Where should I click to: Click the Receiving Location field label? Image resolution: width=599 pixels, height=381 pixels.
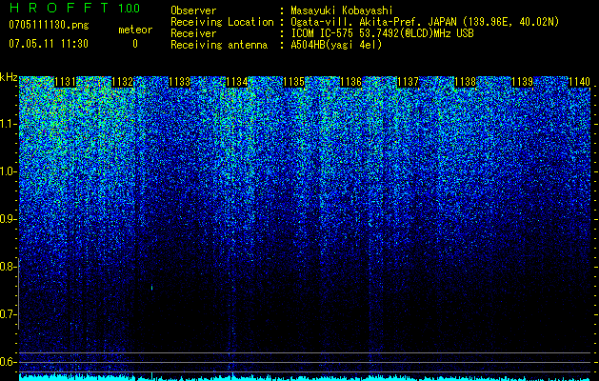[x=222, y=22]
